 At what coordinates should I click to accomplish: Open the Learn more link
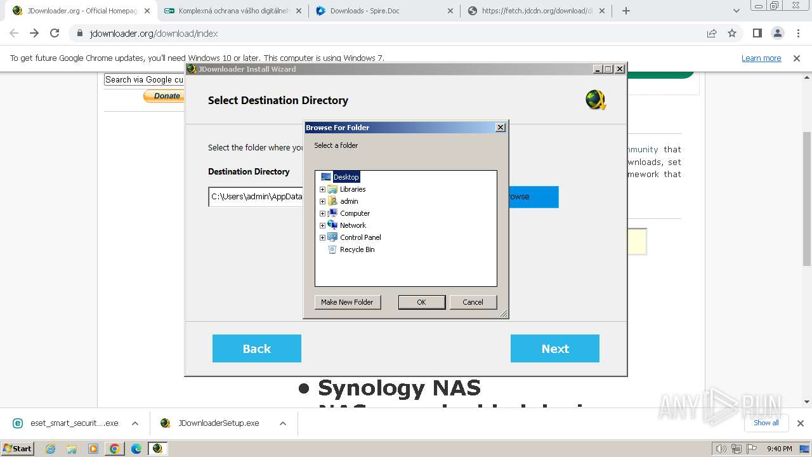pyautogui.click(x=761, y=58)
